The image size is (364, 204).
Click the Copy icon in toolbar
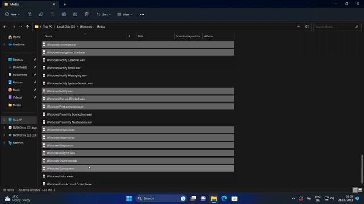(x=41, y=14)
